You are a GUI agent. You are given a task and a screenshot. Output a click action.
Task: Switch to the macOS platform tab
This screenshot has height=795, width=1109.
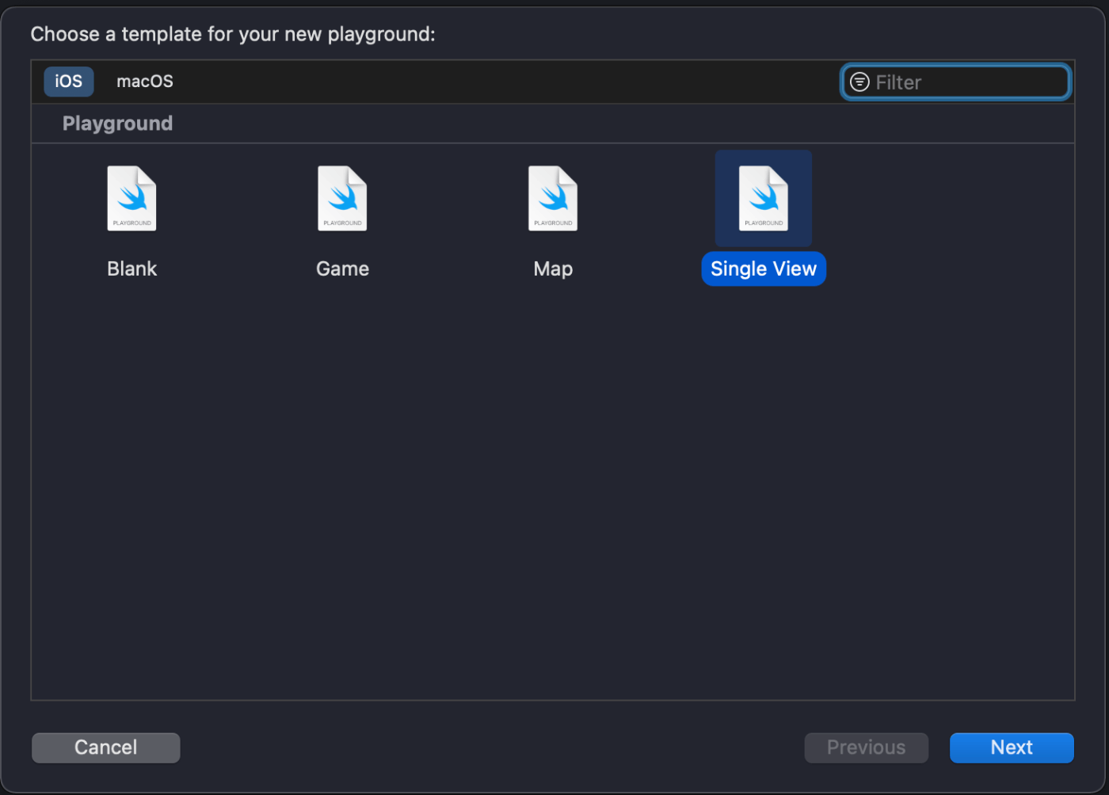[145, 82]
